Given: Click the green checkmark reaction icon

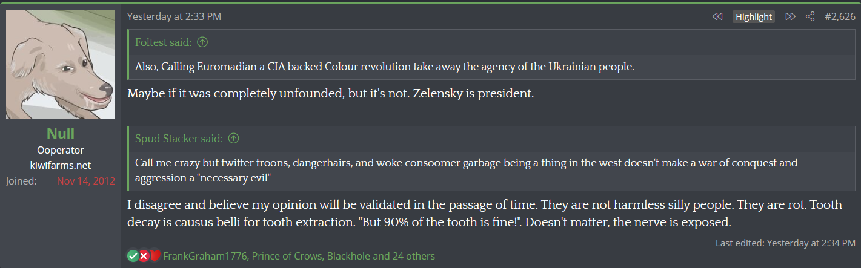Looking at the screenshot, I should 133,256.
